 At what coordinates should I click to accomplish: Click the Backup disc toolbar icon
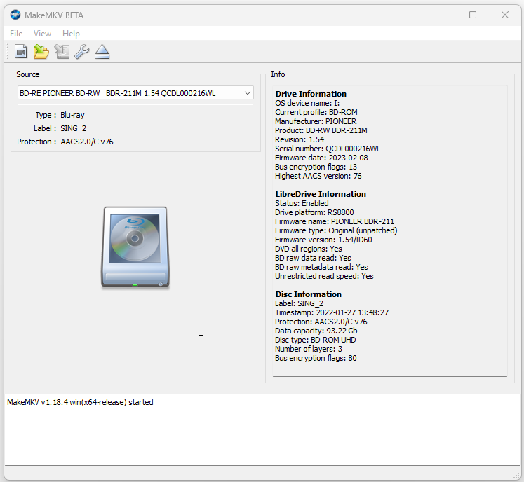pyautogui.click(x=62, y=52)
